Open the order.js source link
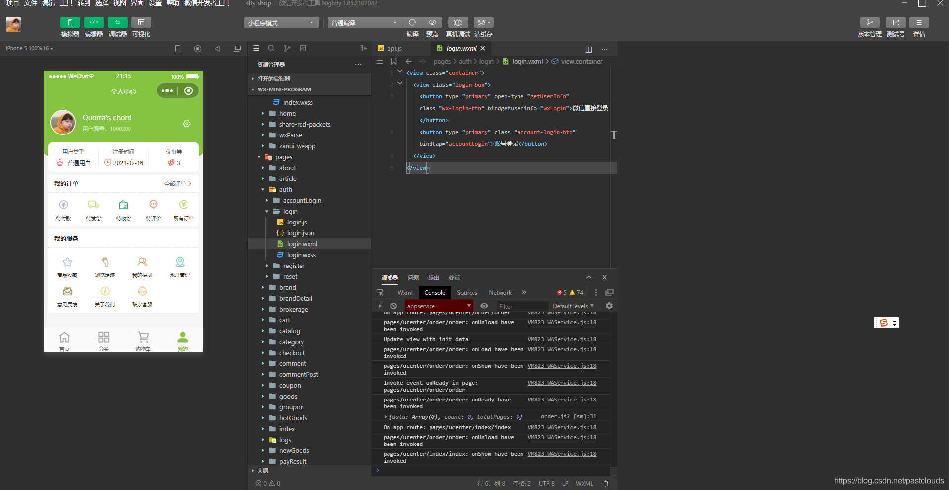The width and height of the screenshot is (949, 490). coord(568,417)
